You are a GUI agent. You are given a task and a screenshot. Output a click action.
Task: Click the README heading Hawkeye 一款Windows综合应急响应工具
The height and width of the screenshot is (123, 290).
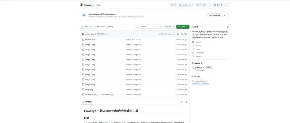tap(111, 111)
